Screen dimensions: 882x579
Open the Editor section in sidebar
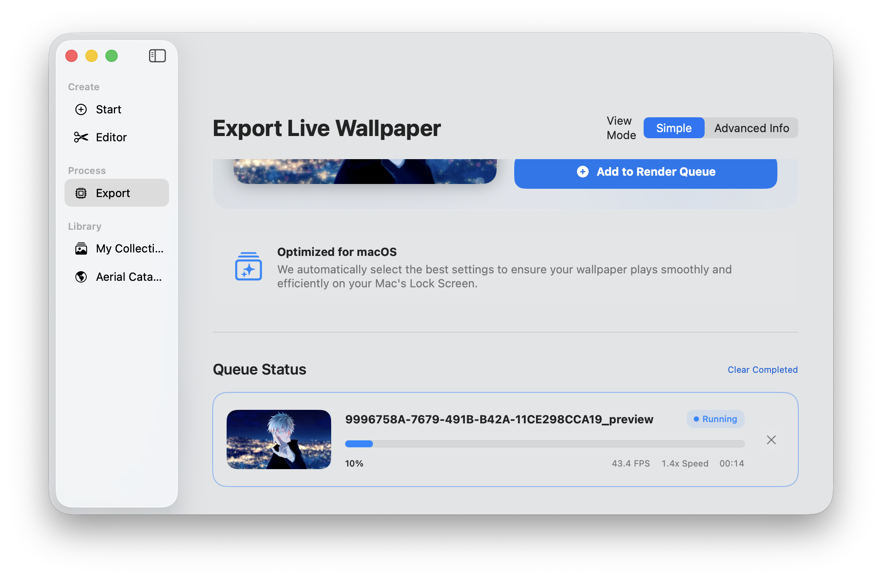pyautogui.click(x=111, y=137)
